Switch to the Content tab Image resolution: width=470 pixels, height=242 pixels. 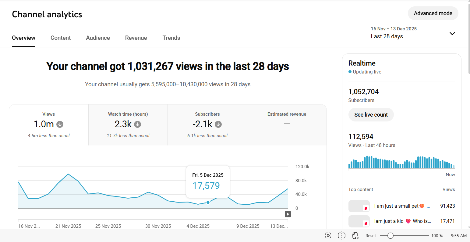coord(61,38)
